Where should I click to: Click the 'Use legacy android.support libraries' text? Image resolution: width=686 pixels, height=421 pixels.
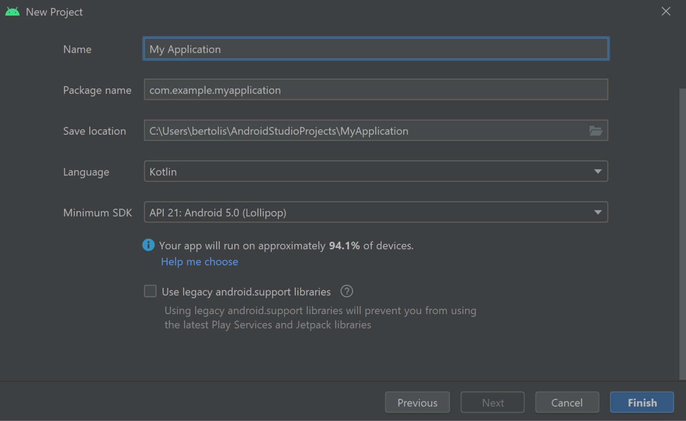click(247, 292)
